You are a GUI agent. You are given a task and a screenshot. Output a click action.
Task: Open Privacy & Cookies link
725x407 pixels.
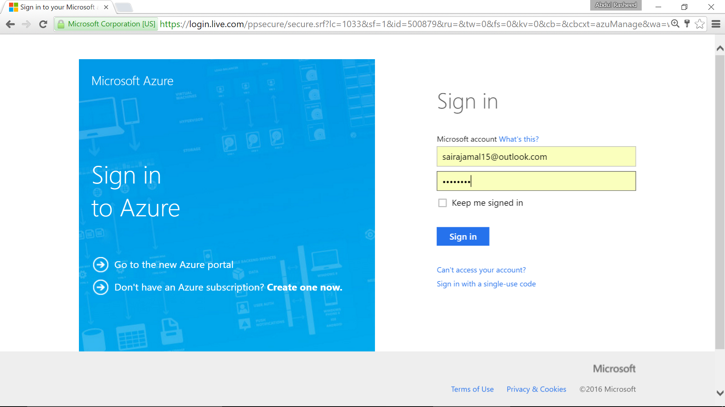536,389
